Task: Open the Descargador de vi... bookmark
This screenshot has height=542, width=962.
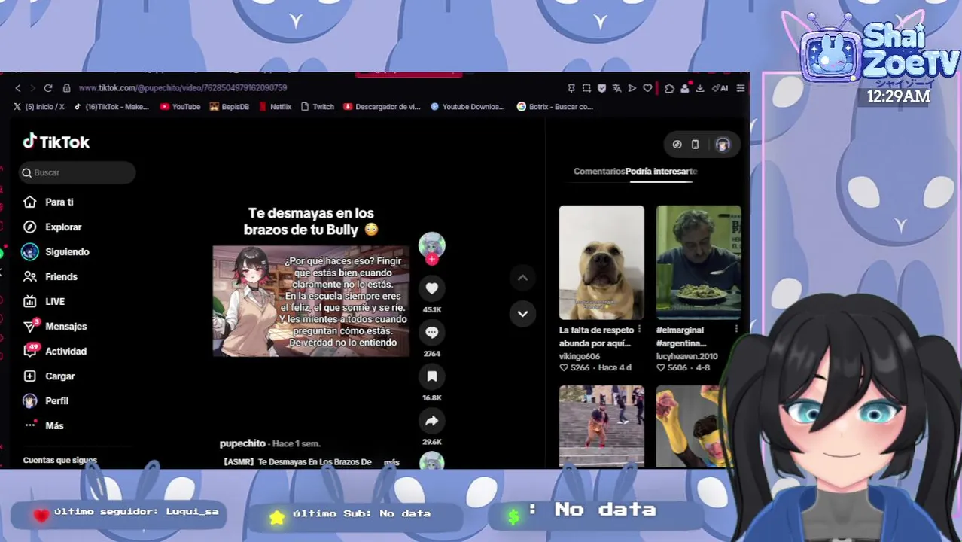Action: click(382, 107)
